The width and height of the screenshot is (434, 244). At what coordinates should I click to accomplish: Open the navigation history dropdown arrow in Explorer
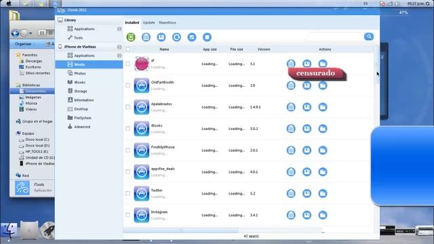point(31,33)
